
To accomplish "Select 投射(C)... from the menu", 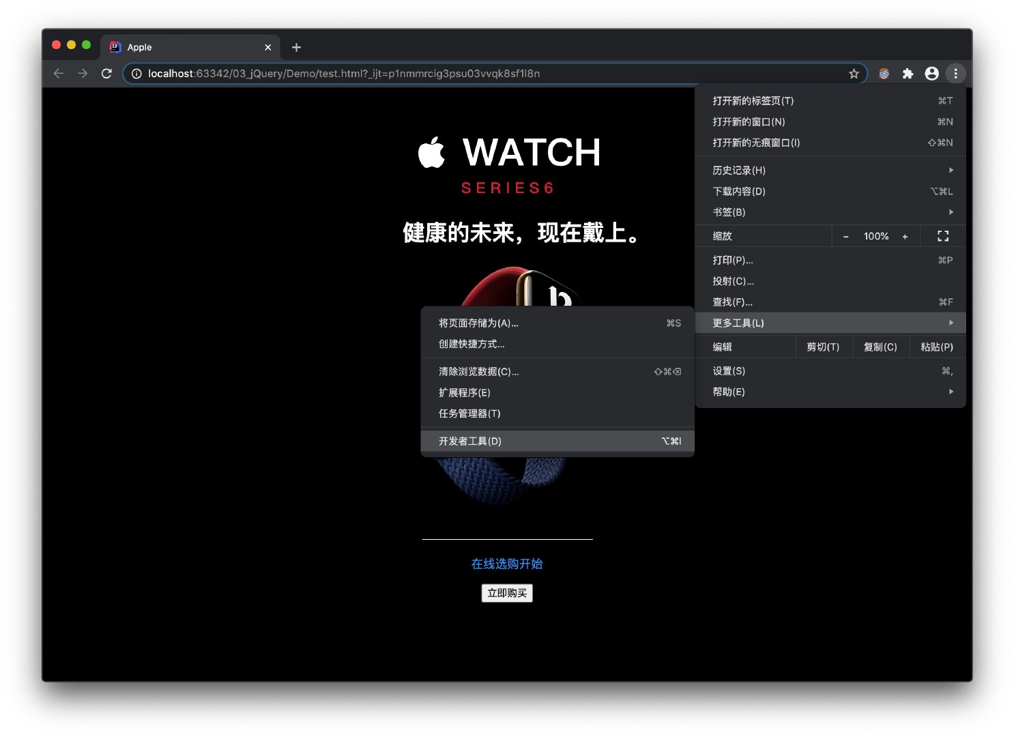I will click(830, 281).
